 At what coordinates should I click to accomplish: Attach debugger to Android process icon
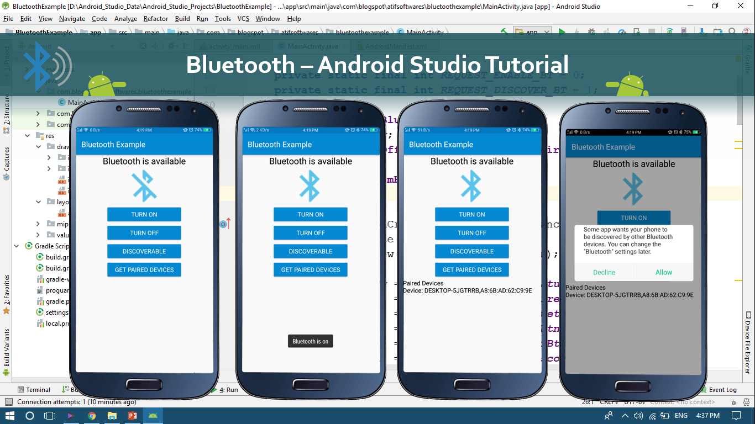coord(637,31)
